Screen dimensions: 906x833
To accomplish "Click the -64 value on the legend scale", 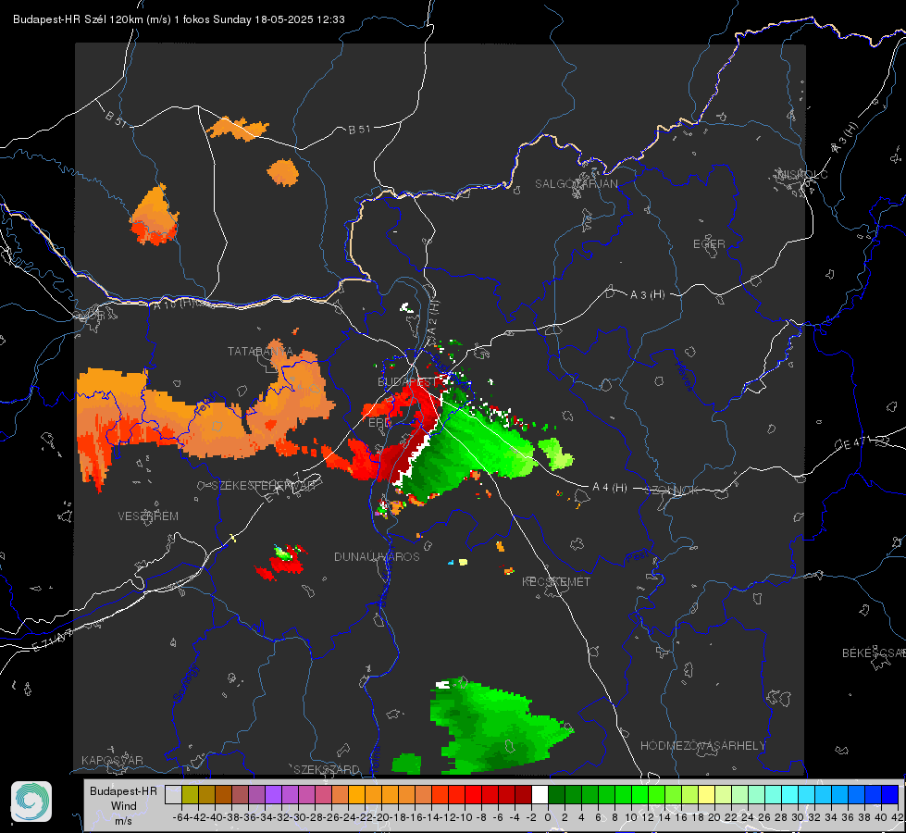I will 181,817.
